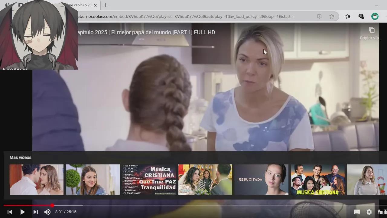Viewport: 387px width, 218px height.
Task: Open the kissing couple suggested video
Action: click(37, 180)
